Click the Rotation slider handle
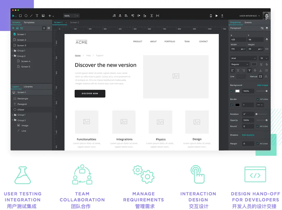This screenshot has width=282, height=210. pos(256,114)
